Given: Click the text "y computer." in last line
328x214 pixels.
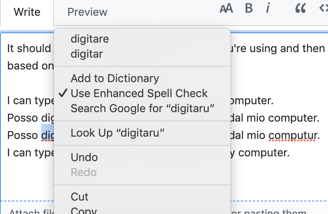Looking at the screenshot, I should click(x=260, y=153).
